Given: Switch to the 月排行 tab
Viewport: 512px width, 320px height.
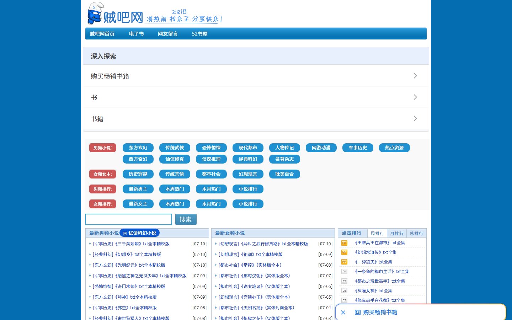Looking at the screenshot, I should 397,234.
